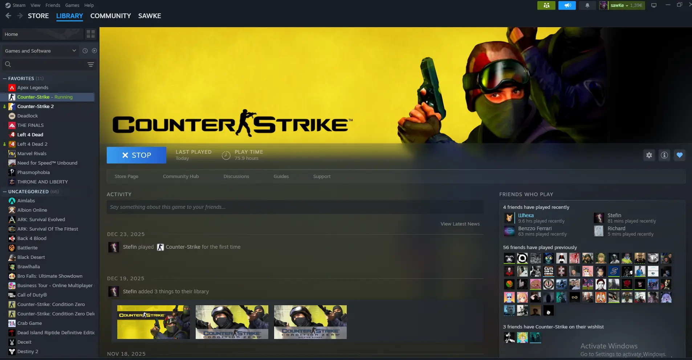
Task: Open the SAWKE profile tab
Action: [x=150, y=16]
